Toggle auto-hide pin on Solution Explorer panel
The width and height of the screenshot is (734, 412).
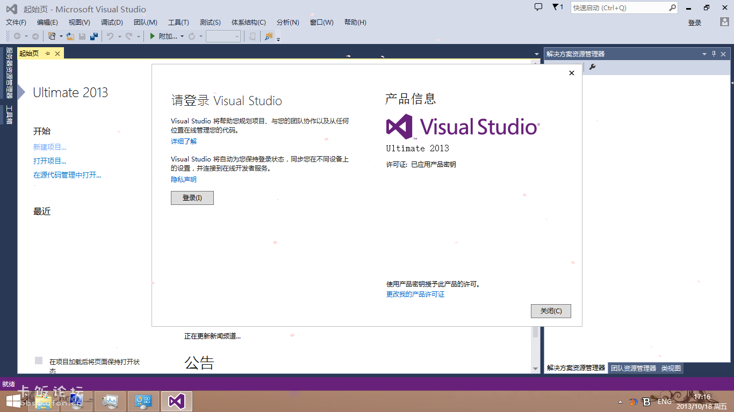[714, 54]
